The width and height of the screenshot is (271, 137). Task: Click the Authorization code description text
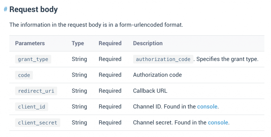[x=157, y=75]
